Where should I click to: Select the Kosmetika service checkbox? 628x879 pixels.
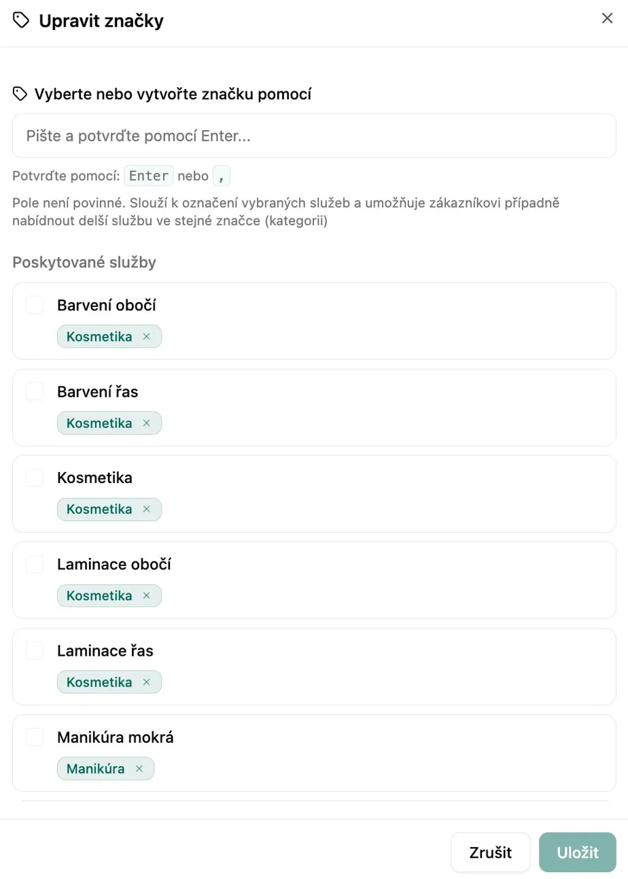point(35,478)
